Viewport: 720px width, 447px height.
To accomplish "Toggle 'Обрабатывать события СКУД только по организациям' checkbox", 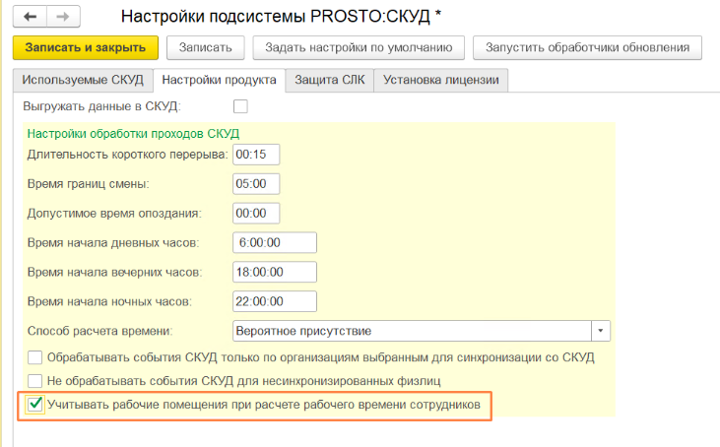I will click(35, 357).
